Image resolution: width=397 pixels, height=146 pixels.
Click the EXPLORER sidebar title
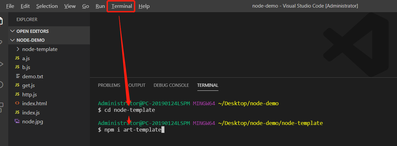(x=27, y=19)
